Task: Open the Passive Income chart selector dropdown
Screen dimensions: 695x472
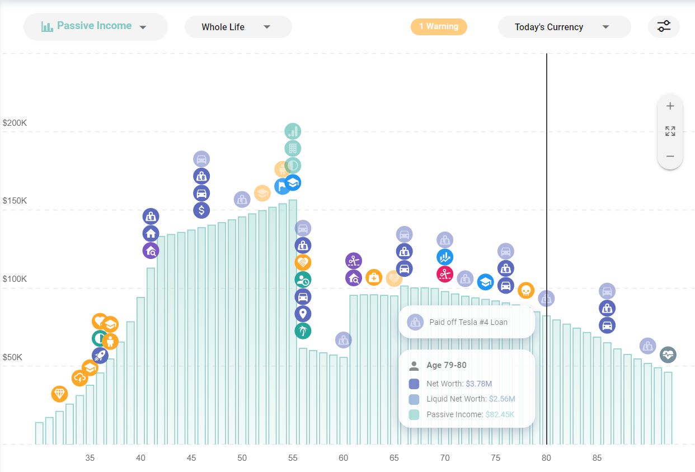Action: 95,26
